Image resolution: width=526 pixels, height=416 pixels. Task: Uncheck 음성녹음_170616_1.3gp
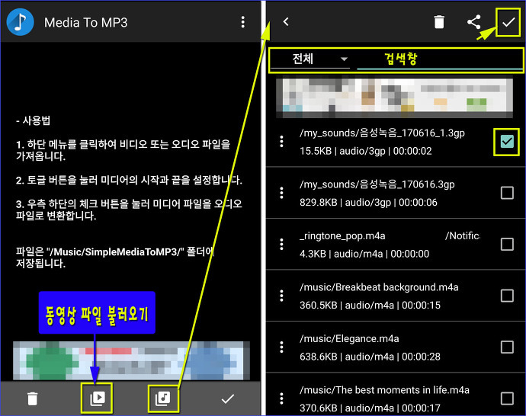pyautogui.click(x=507, y=142)
